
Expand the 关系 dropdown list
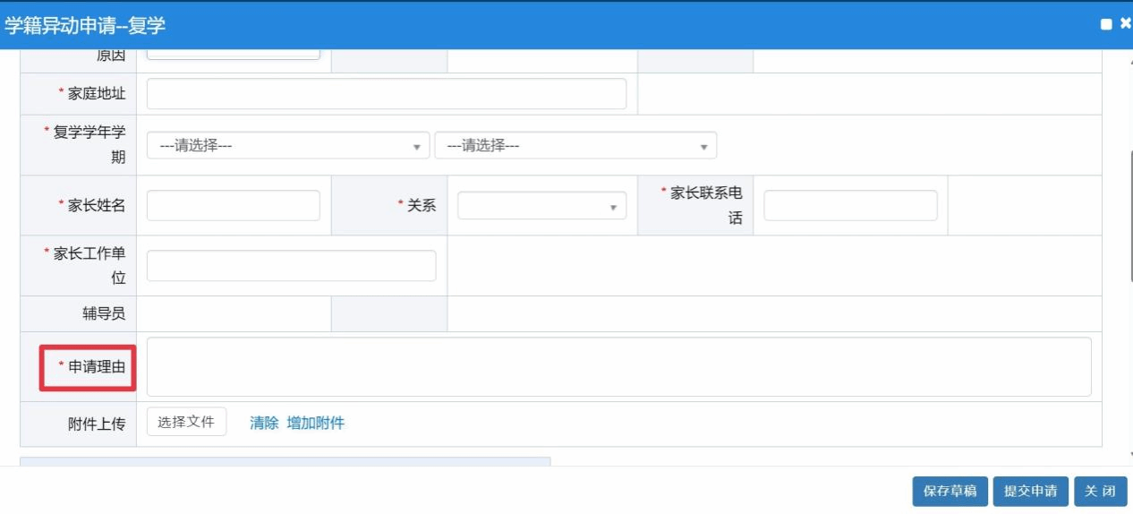541,206
